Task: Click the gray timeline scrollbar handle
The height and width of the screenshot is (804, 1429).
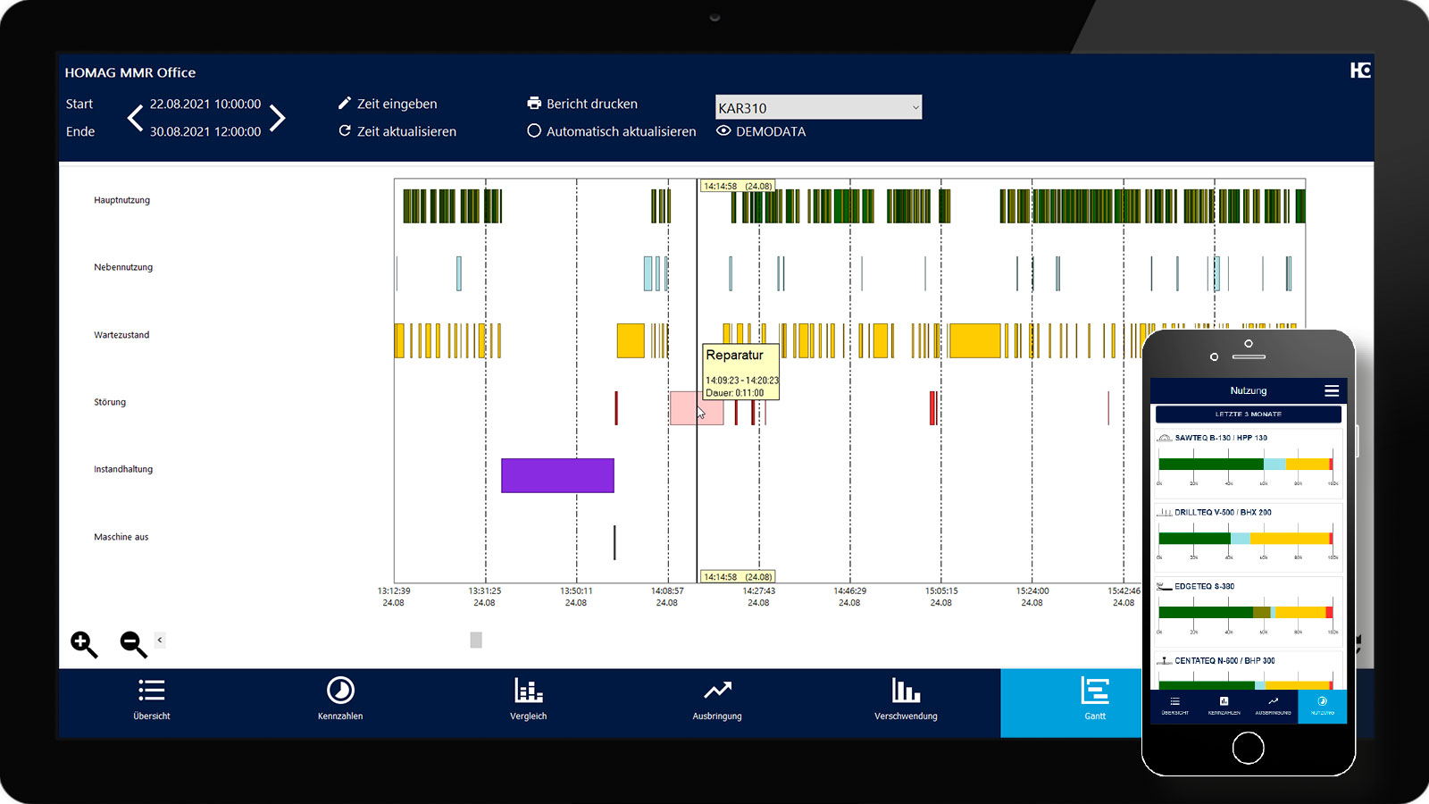Action: pos(476,640)
